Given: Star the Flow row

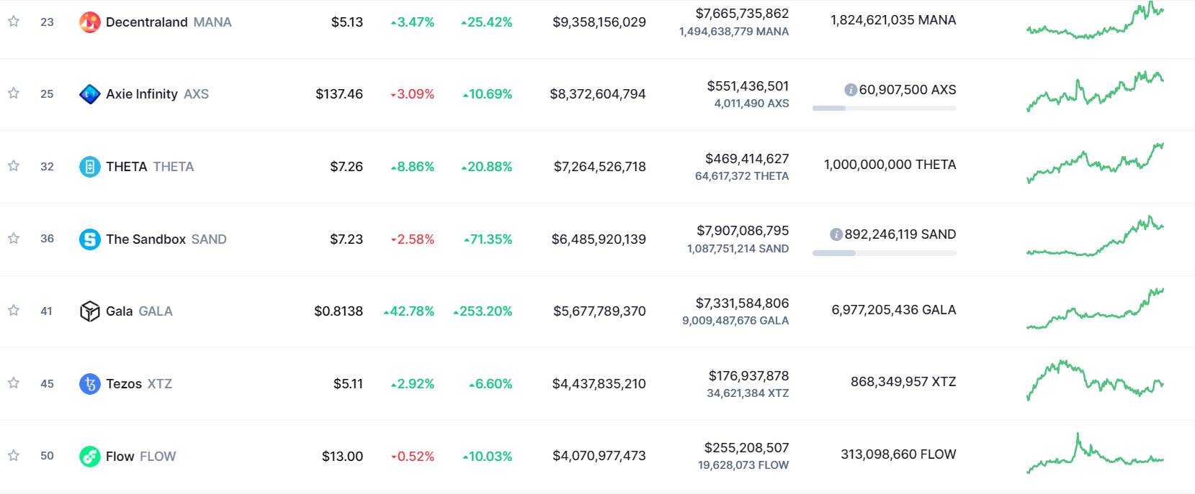Looking at the screenshot, I should (14, 456).
